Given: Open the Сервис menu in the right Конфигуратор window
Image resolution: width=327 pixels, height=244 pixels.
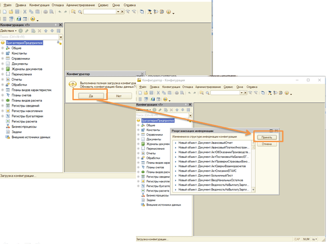Looking at the screenshot, I should (x=228, y=87).
